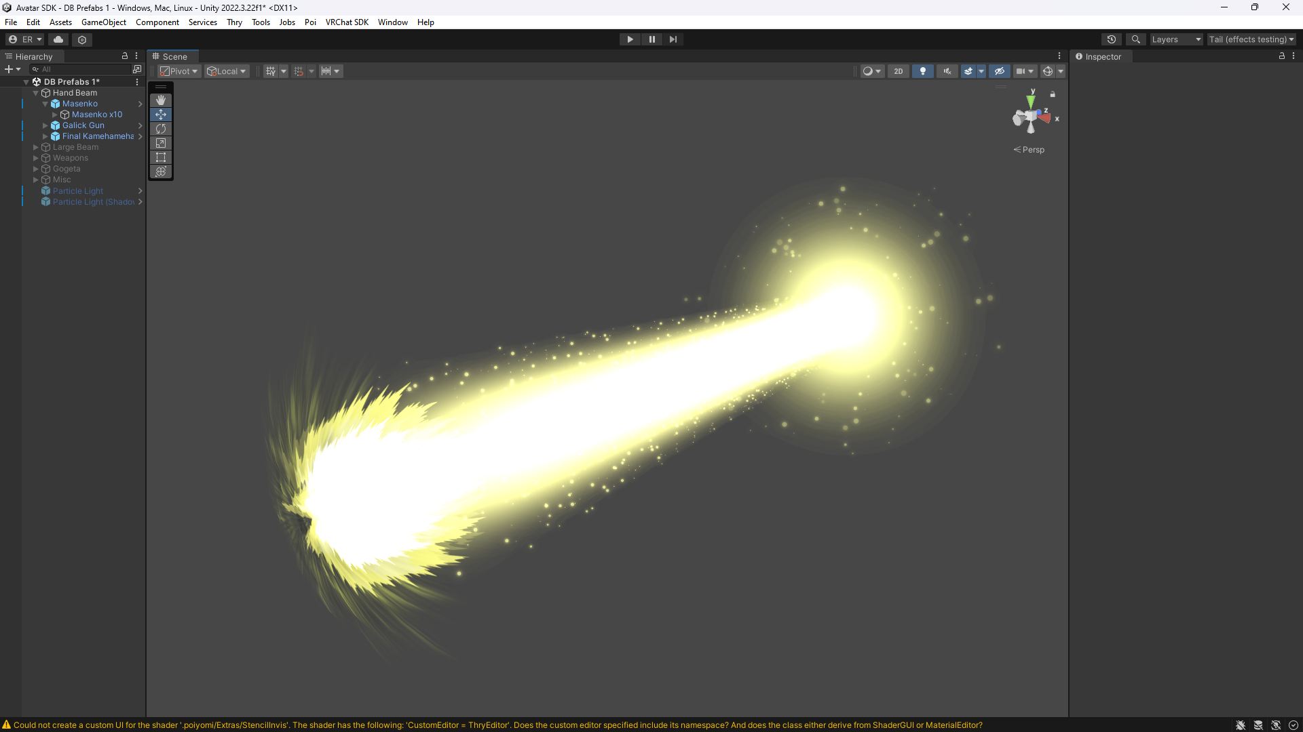This screenshot has height=732, width=1303.
Task: Toggle scene lighting lightbulb
Action: click(x=922, y=71)
